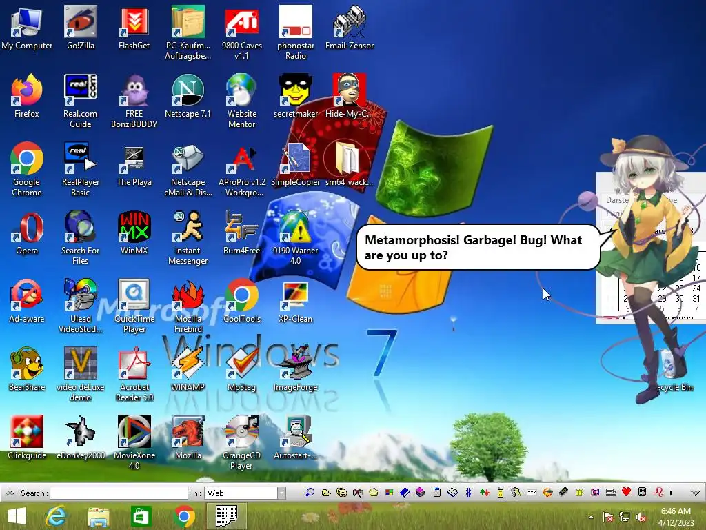
Task: Open the Recycle Bin behind the character
Action: click(x=676, y=371)
